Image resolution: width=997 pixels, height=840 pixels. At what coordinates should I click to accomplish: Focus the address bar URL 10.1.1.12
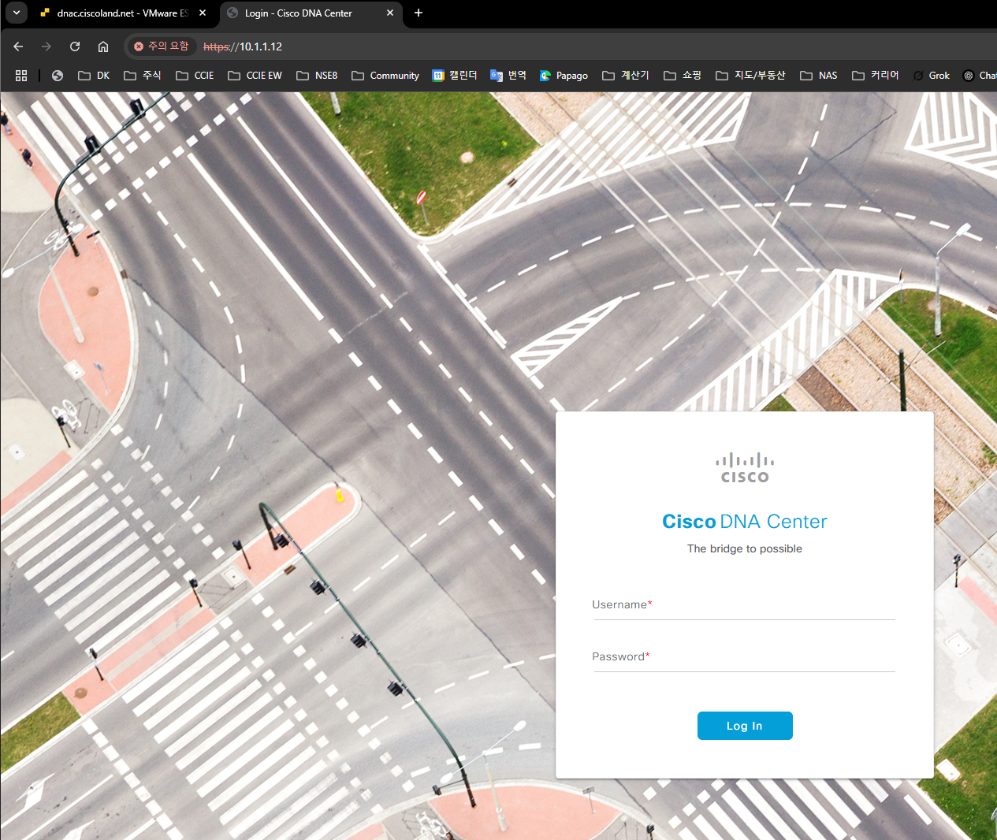click(243, 46)
